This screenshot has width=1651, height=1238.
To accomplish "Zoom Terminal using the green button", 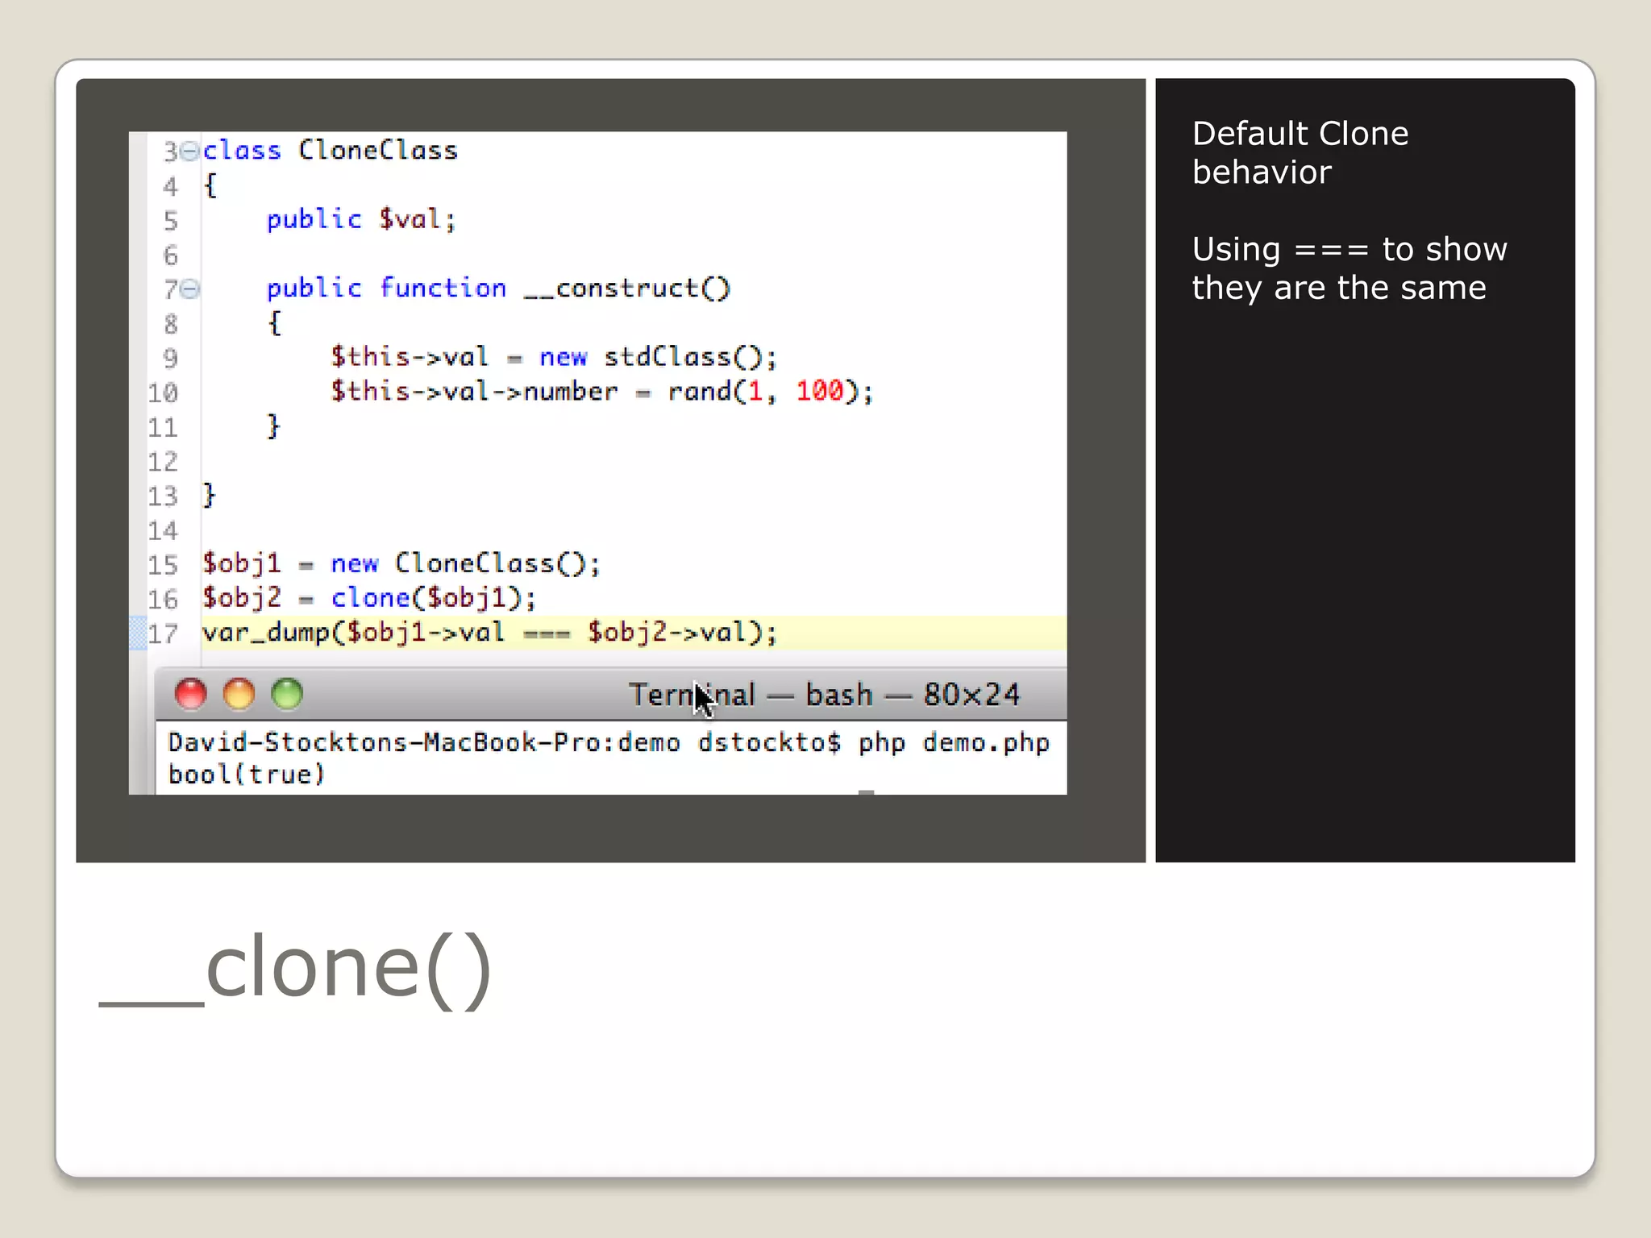I will pos(287,694).
